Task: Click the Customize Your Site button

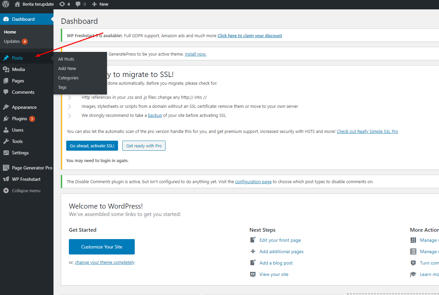Action: [x=102, y=247]
